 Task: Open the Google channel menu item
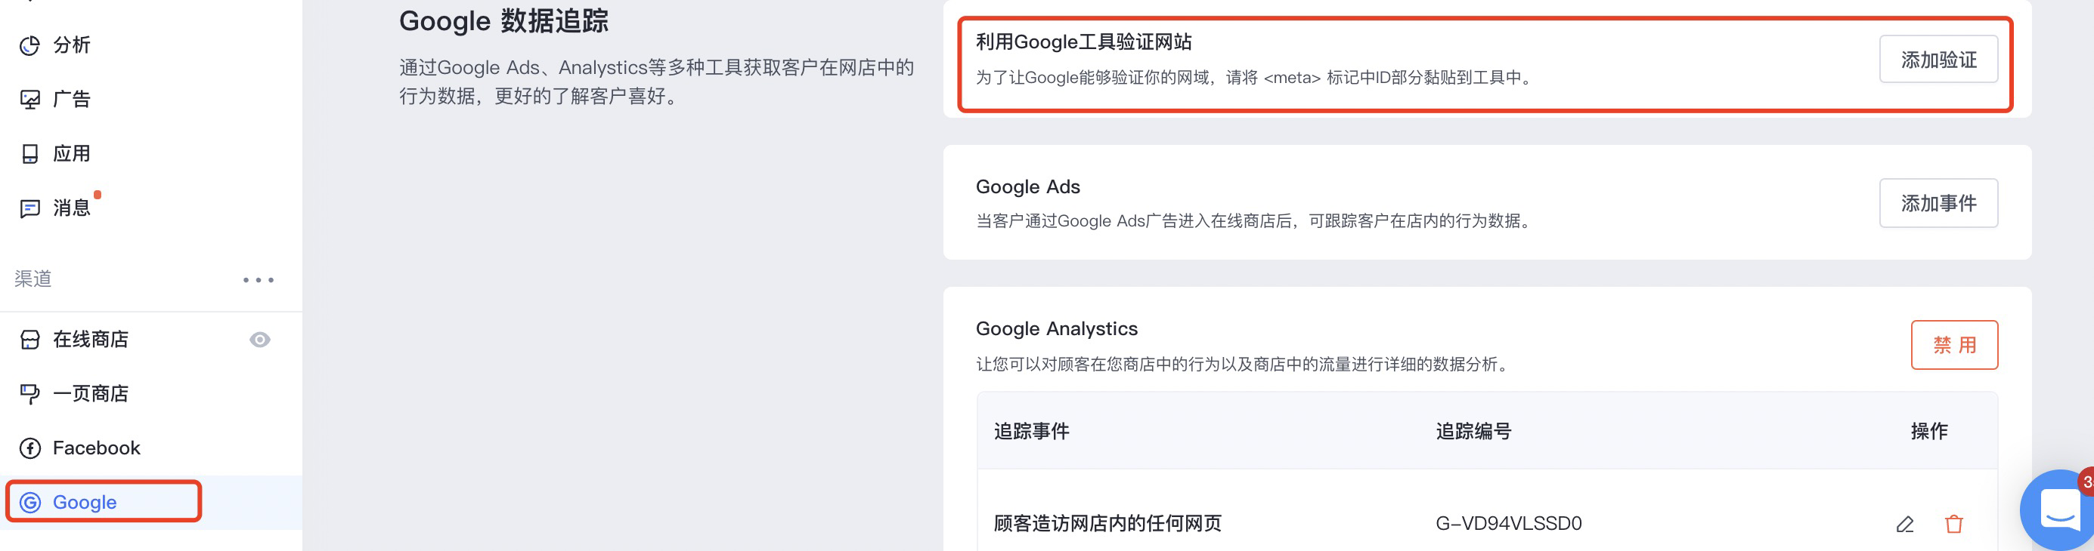[85, 502]
